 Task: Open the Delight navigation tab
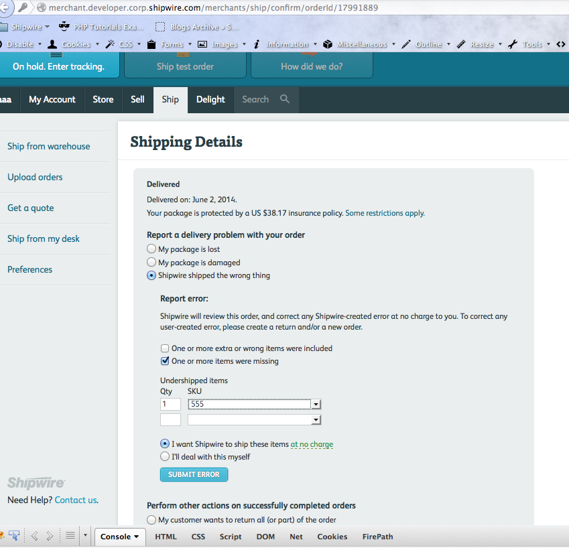pos(210,99)
